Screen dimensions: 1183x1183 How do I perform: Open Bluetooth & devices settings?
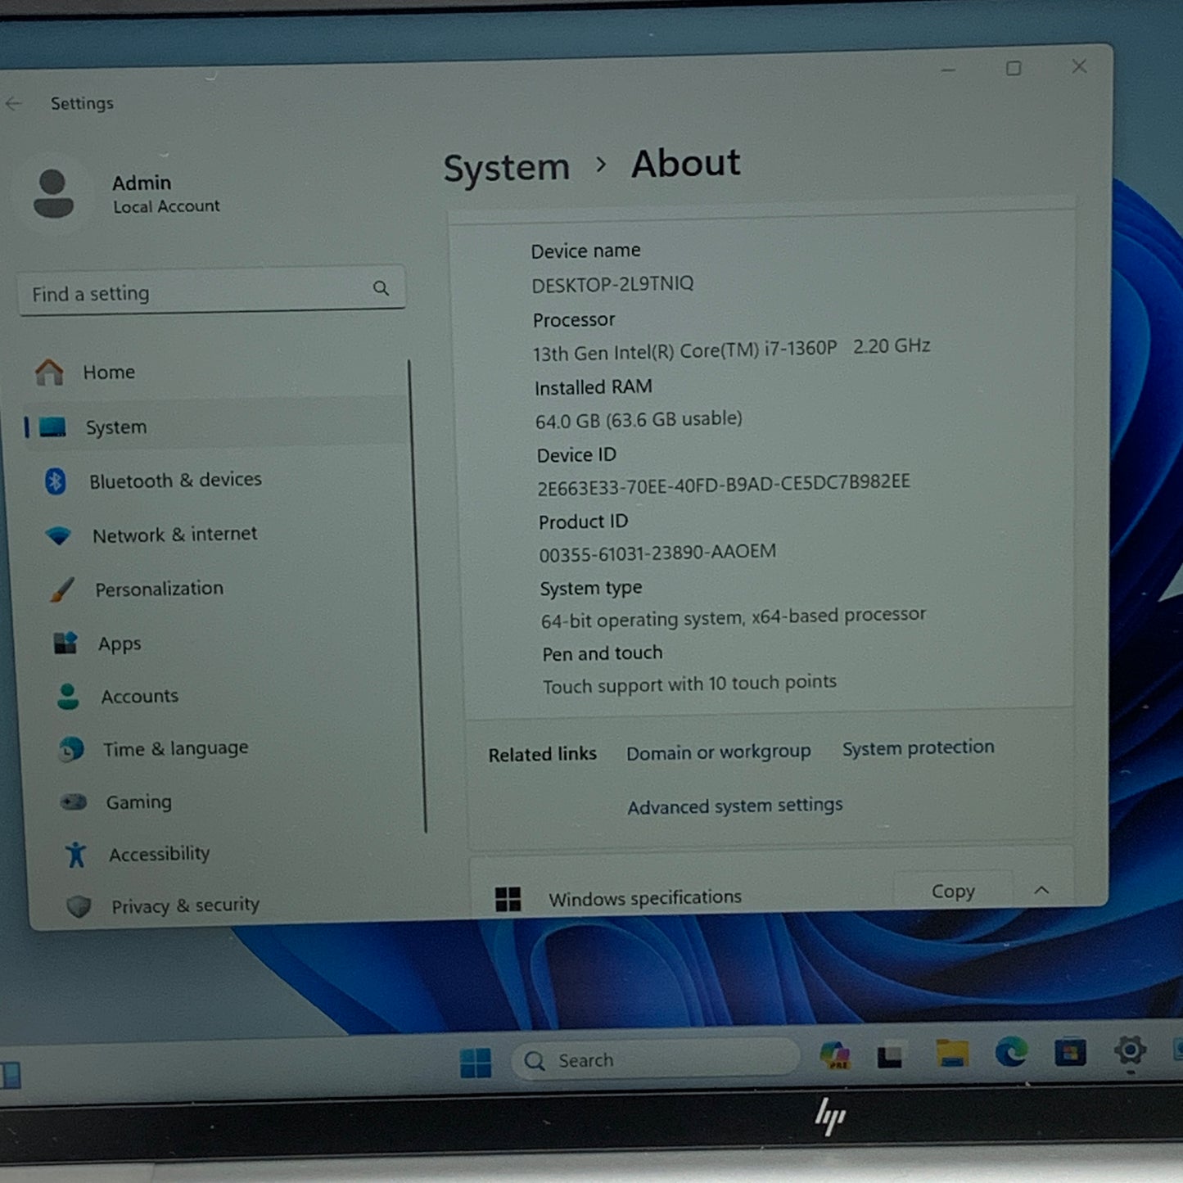(56, 483)
